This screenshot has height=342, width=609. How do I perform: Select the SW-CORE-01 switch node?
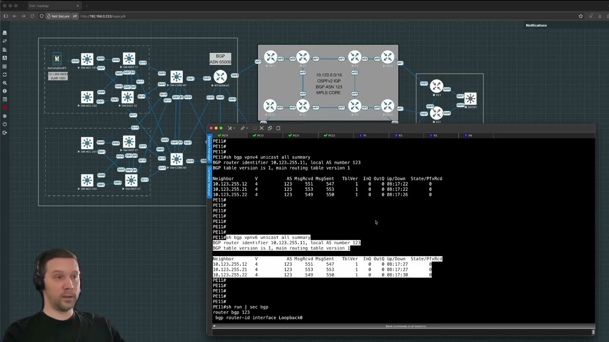pyautogui.click(x=177, y=77)
